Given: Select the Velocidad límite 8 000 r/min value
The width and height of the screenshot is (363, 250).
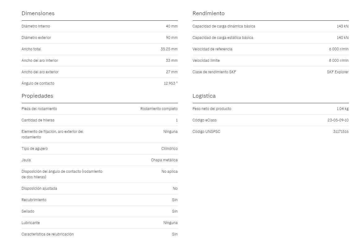Looking at the screenshot, I should click(x=339, y=61).
